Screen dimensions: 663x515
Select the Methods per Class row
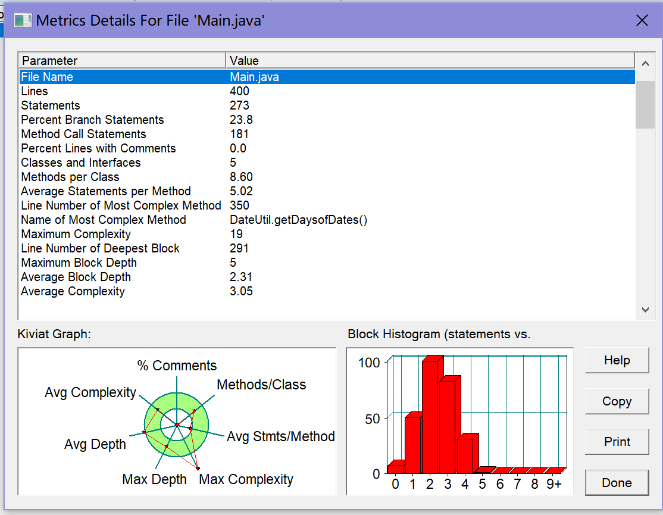click(327, 177)
